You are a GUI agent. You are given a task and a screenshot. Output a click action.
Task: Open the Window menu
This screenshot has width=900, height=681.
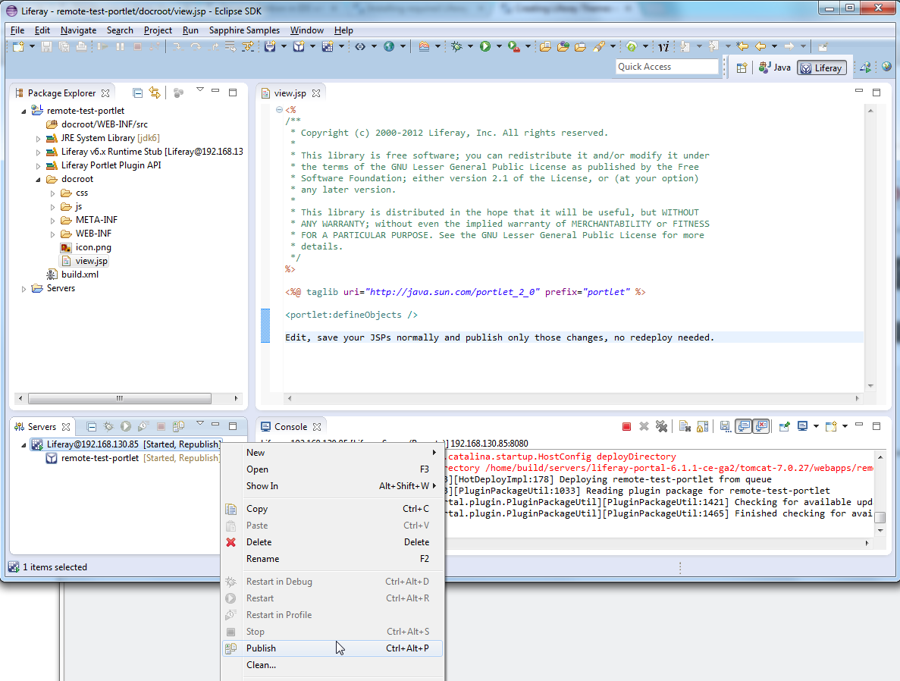[306, 30]
